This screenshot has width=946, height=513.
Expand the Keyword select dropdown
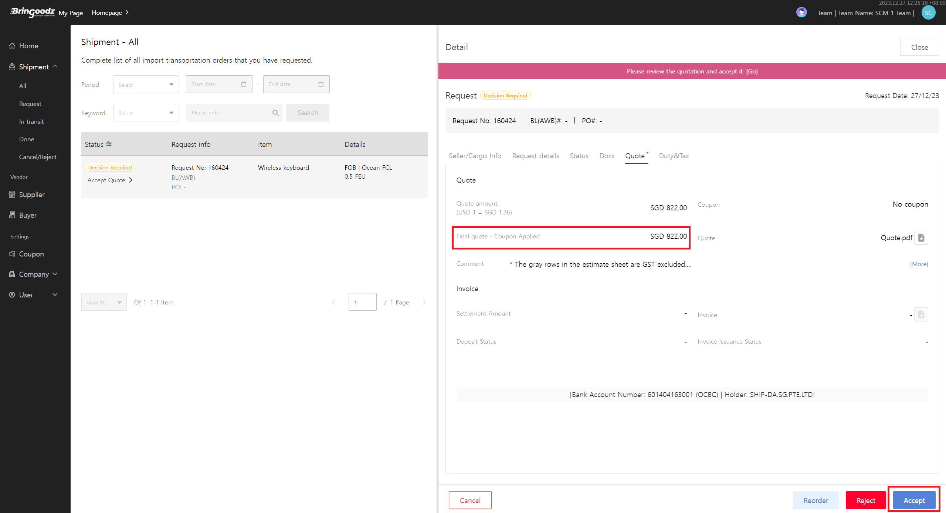coord(146,113)
